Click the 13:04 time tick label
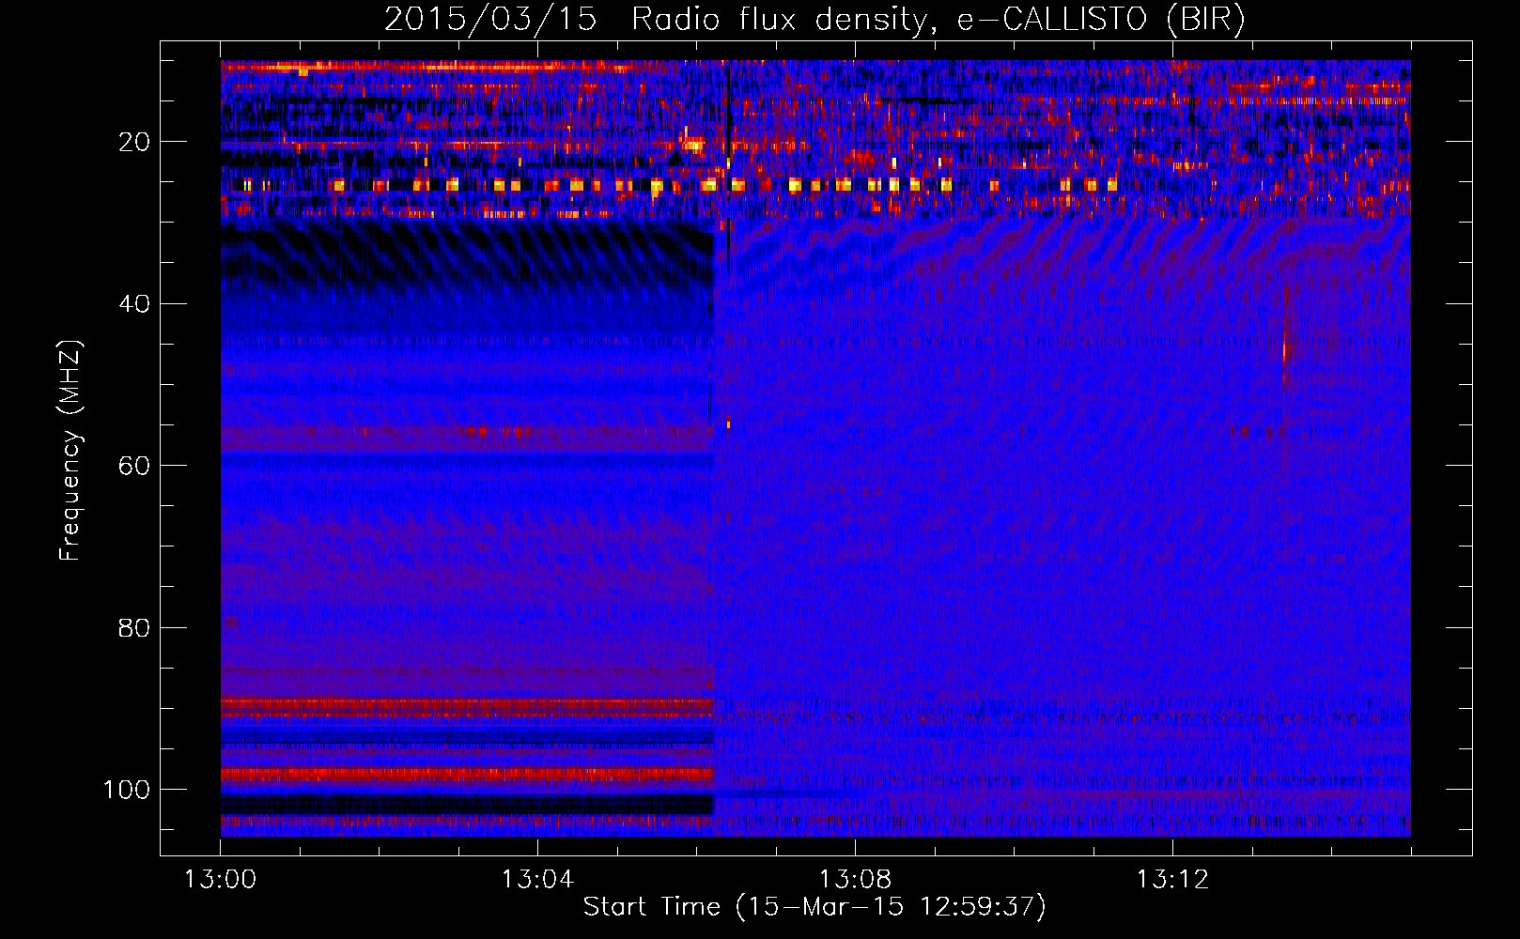This screenshot has width=1520, height=939. pos(538,880)
